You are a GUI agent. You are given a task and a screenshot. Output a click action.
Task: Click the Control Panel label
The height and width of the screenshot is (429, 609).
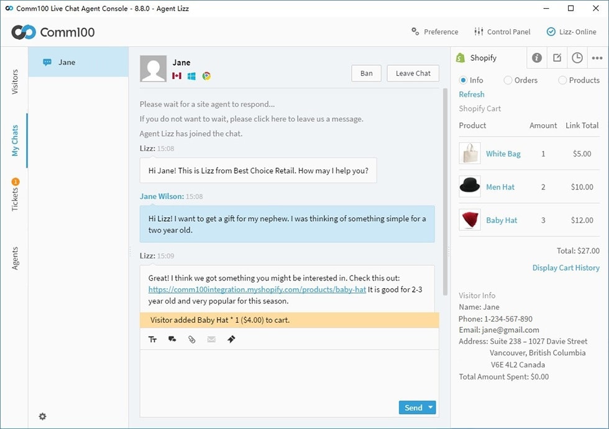tap(508, 32)
